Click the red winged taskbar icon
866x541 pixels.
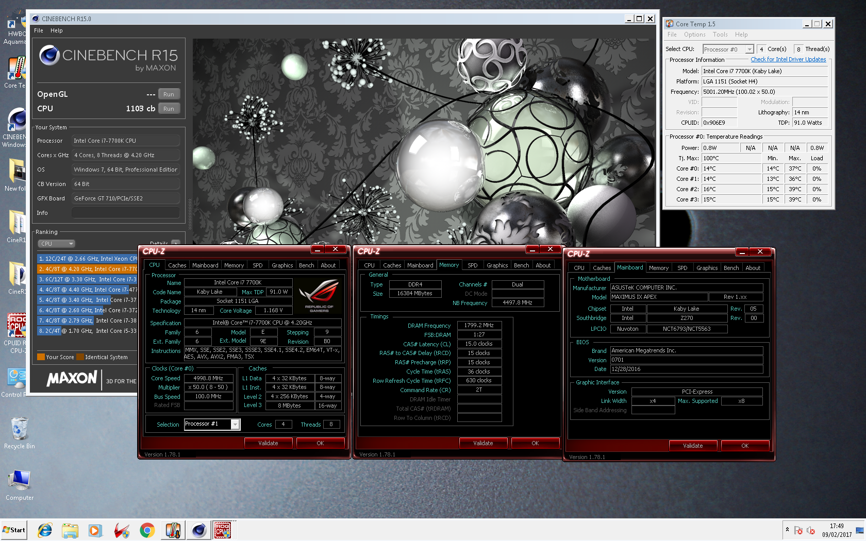tap(122, 530)
